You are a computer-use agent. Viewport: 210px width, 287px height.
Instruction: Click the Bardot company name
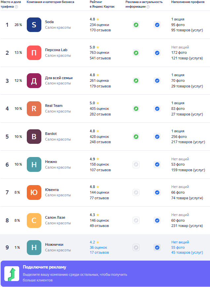point(51,134)
